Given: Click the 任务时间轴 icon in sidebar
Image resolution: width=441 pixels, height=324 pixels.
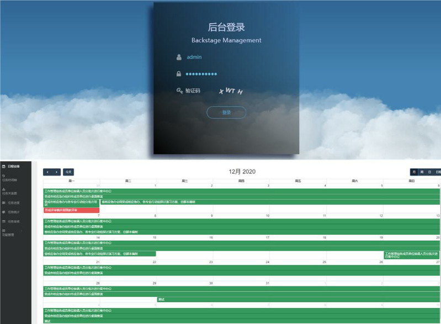Looking at the screenshot, I should click(x=4, y=176).
